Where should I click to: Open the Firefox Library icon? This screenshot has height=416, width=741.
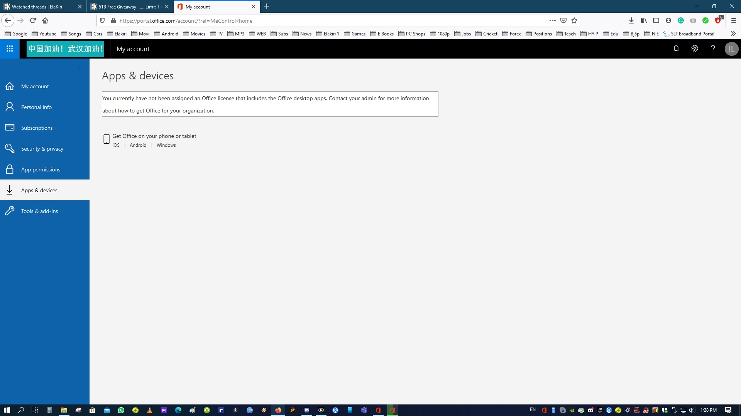(644, 20)
